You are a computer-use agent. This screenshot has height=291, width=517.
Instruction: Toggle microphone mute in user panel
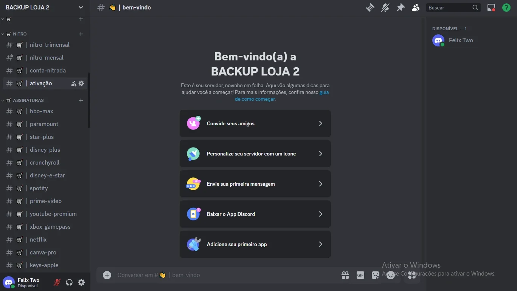click(57, 282)
